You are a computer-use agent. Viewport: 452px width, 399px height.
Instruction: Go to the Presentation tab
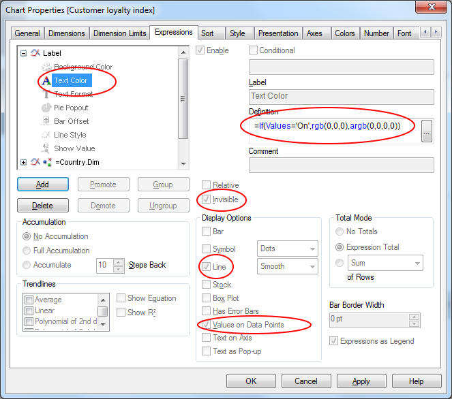pyautogui.click(x=278, y=33)
